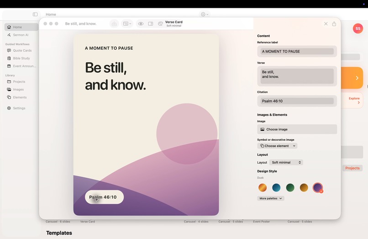The image size is (368, 239).
Task: Select the purple Dusk palette swatch
Action: [318, 187]
